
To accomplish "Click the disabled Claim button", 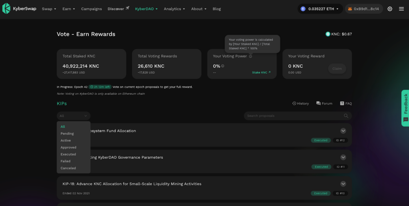I will tap(337, 69).
